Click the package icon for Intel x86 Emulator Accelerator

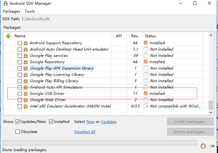click(x=26, y=107)
